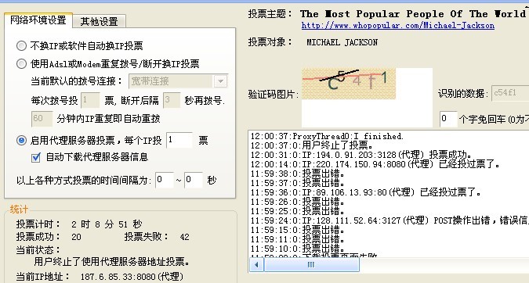Viewport: 529px width, 283px height.
Task: Click the MICHAEL JACKSON vote target text
Action: tap(342, 42)
